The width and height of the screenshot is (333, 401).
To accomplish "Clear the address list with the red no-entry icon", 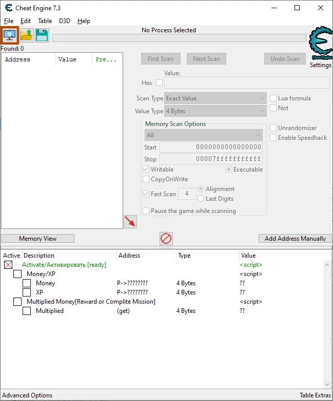I will (166, 239).
